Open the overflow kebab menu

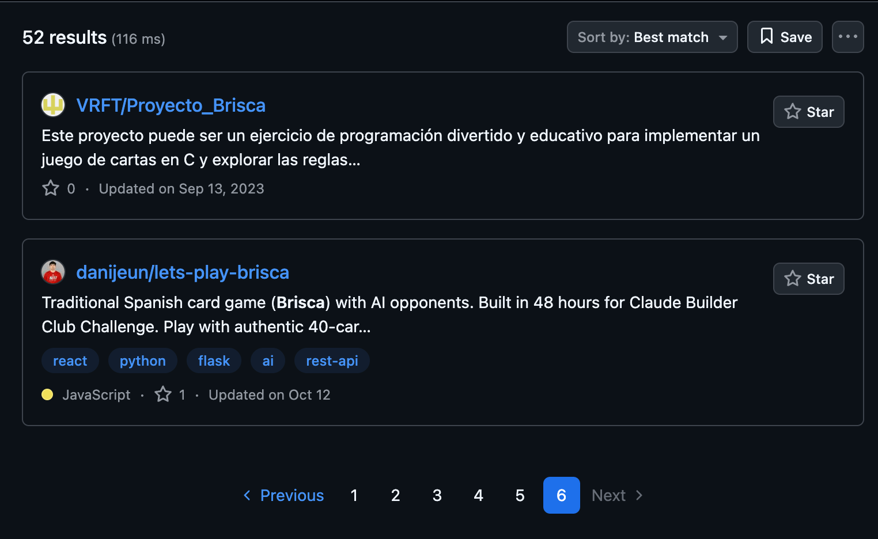[x=847, y=36]
